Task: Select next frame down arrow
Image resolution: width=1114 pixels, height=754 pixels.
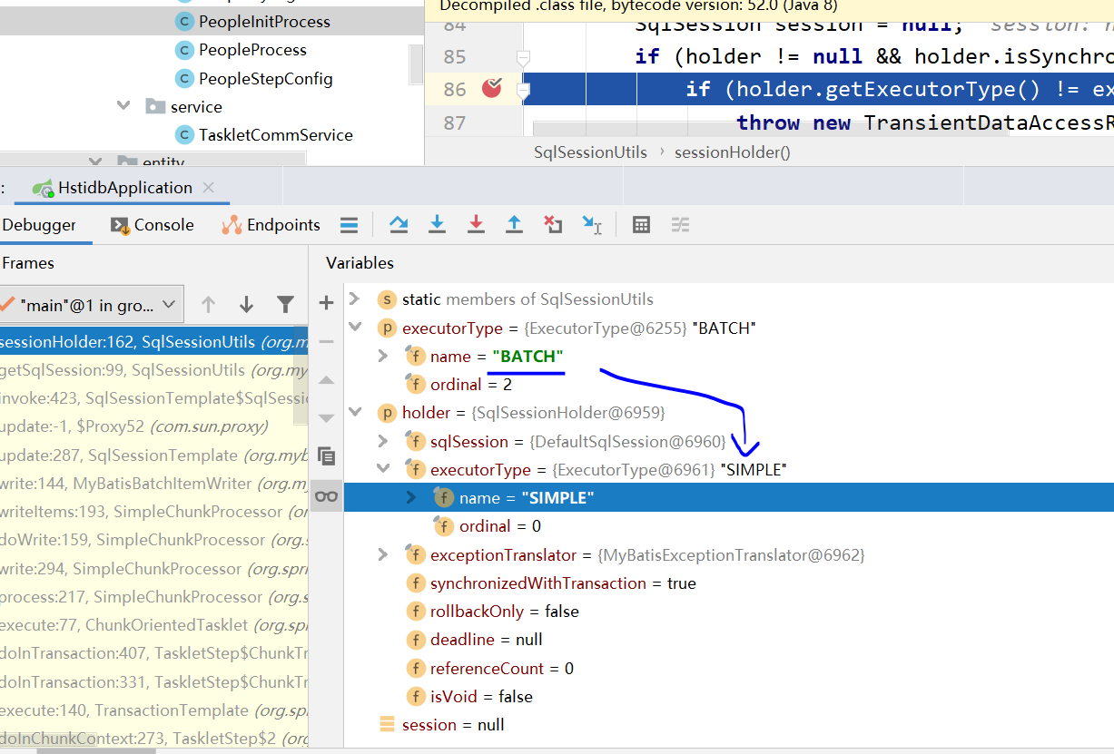Action: [x=246, y=305]
